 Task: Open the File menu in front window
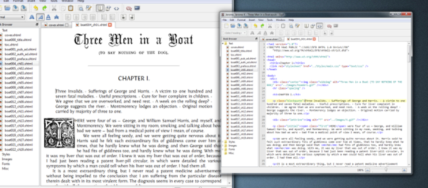pos(224,20)
